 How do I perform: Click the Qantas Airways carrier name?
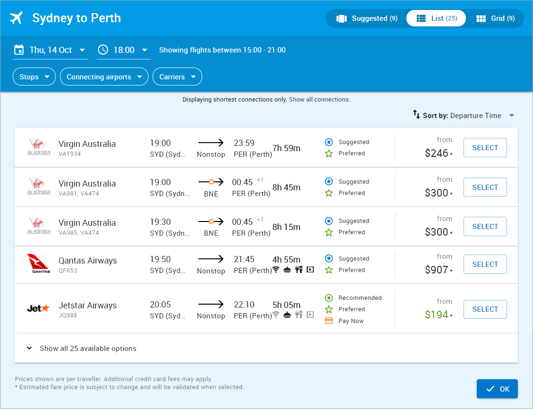[x=88, y=261]
